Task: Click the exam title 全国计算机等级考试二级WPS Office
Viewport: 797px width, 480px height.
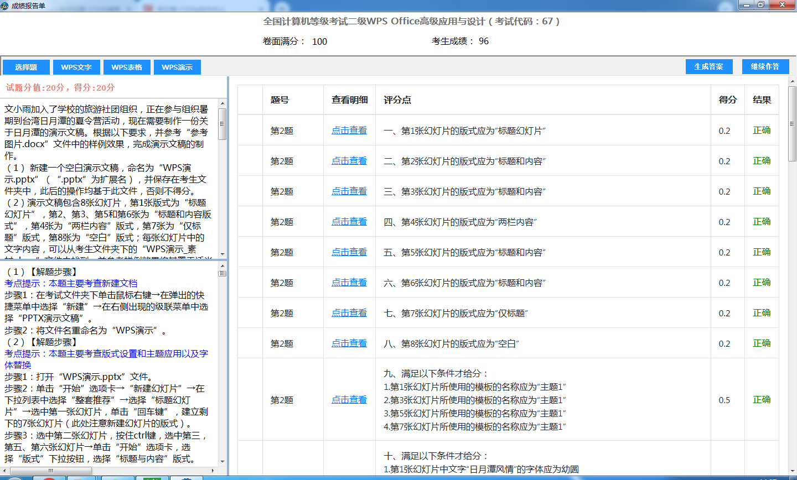Action: point(411,21)
